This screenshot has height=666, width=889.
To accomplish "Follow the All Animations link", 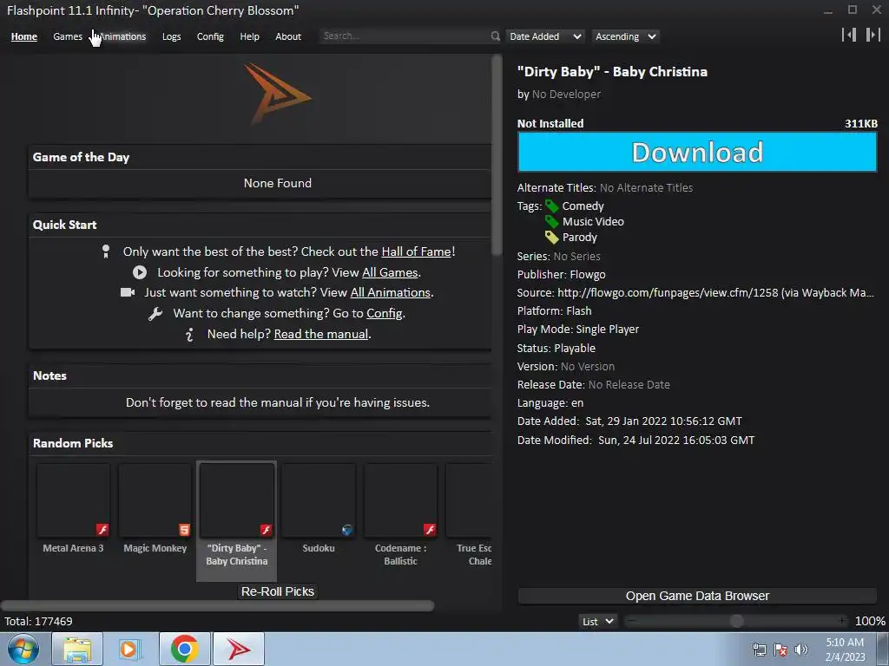I will 390,292.
